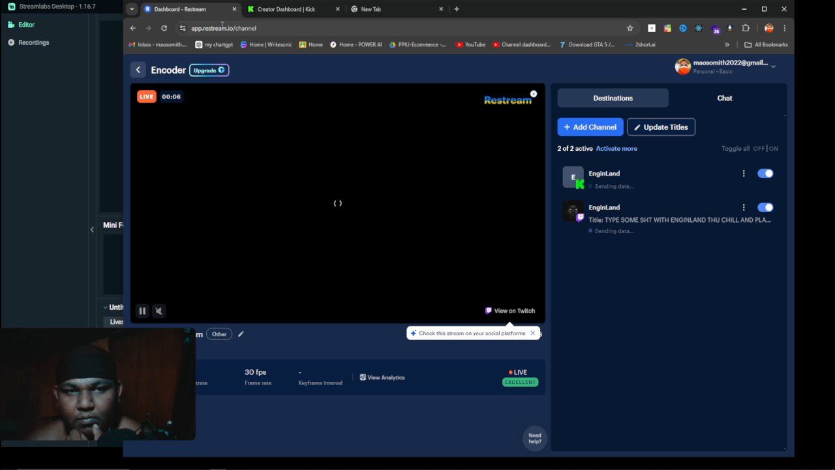Pause the stream preview
Viewport: 835px width, 470px height.
[142, 311]
